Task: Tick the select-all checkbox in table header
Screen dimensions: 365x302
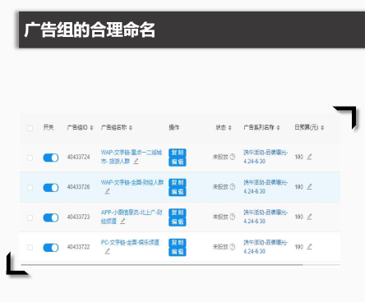Action: tap(30, 128)
